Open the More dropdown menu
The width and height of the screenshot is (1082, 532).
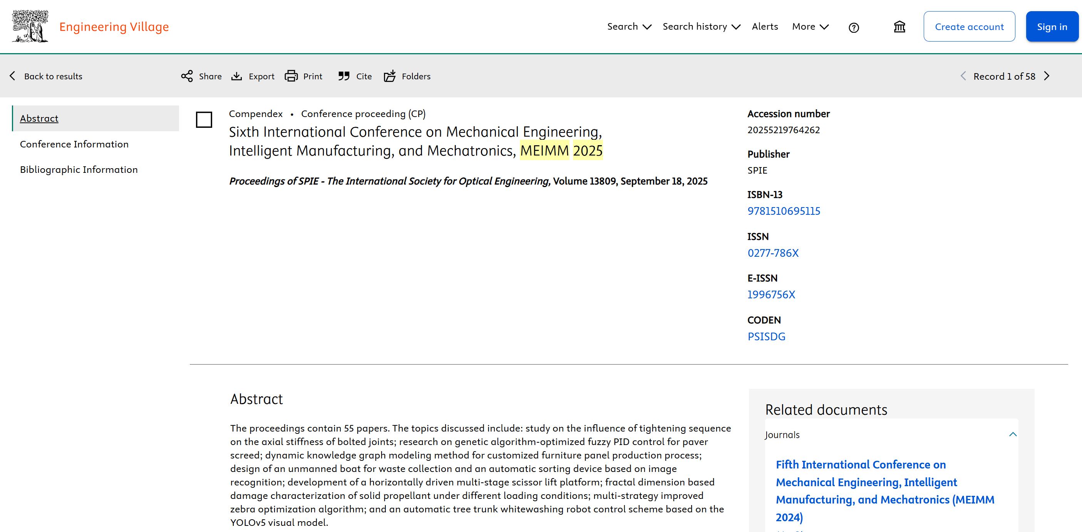click(810, 27)
